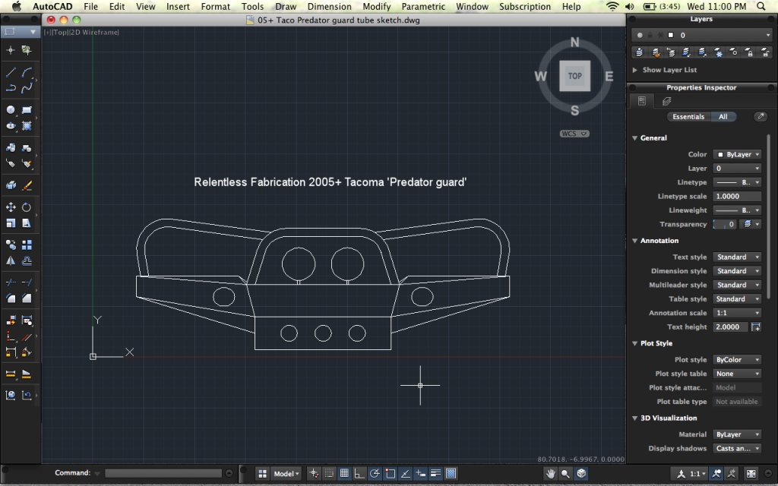
Task: Switch properties to Essentials view
Action: tap(688, 116)
